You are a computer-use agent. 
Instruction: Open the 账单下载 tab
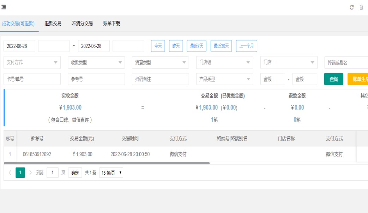pyautogui.click(x=111, y=24)
